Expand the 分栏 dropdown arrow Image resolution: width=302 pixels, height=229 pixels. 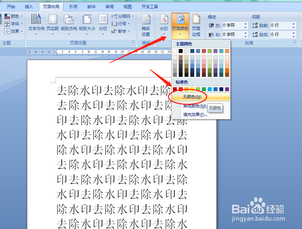(x=103, y=34)
